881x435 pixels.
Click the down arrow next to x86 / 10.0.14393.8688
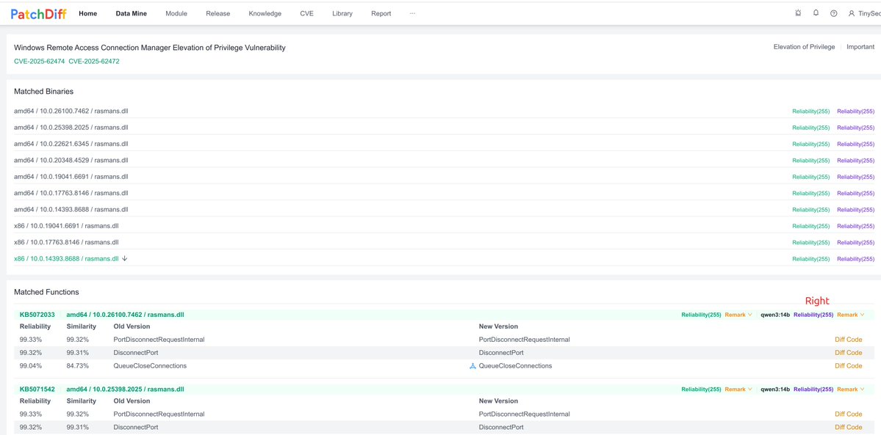coord(125,259)
